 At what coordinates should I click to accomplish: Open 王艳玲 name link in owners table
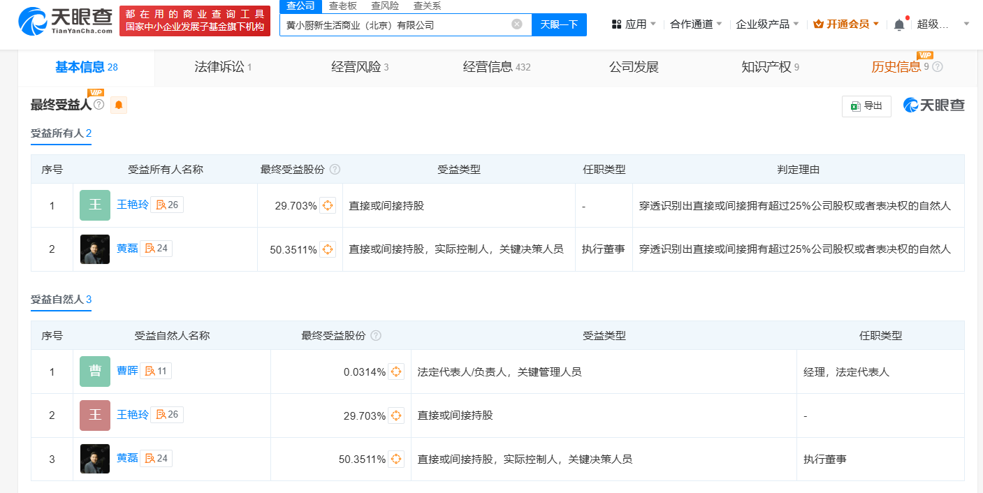(133, 205)
